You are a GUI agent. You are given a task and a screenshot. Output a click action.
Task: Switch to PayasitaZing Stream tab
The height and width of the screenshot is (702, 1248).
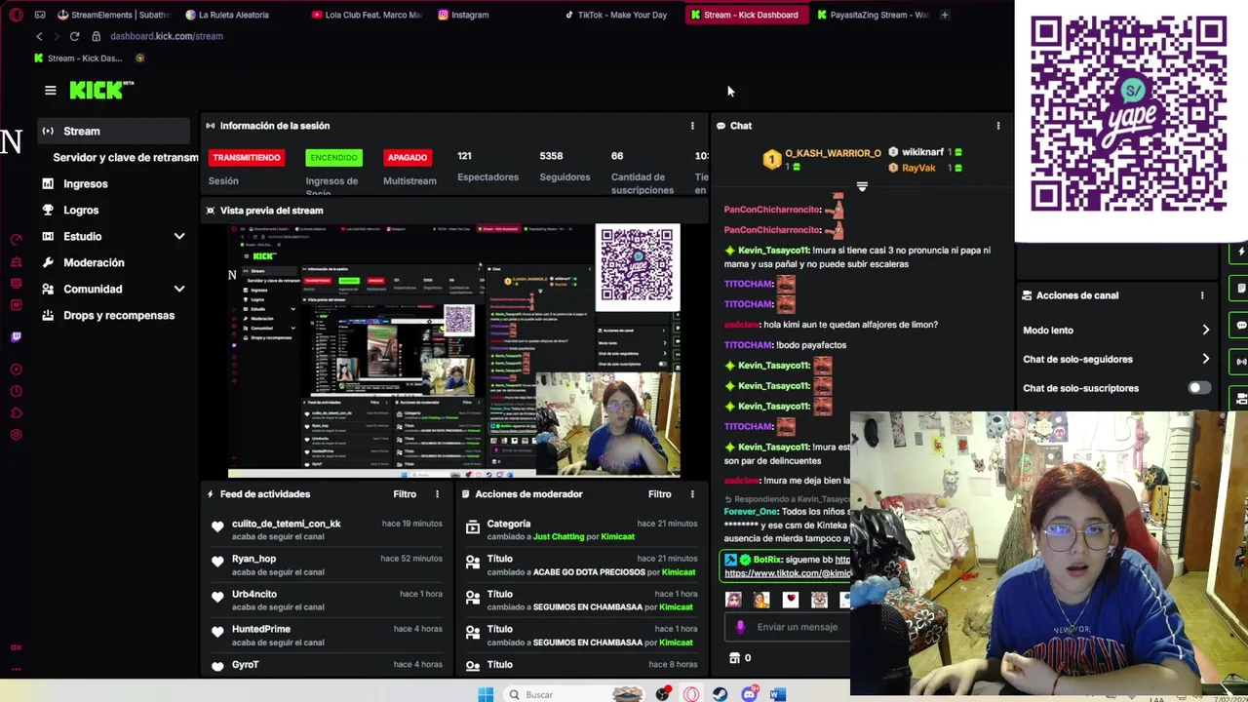[873, 15]
